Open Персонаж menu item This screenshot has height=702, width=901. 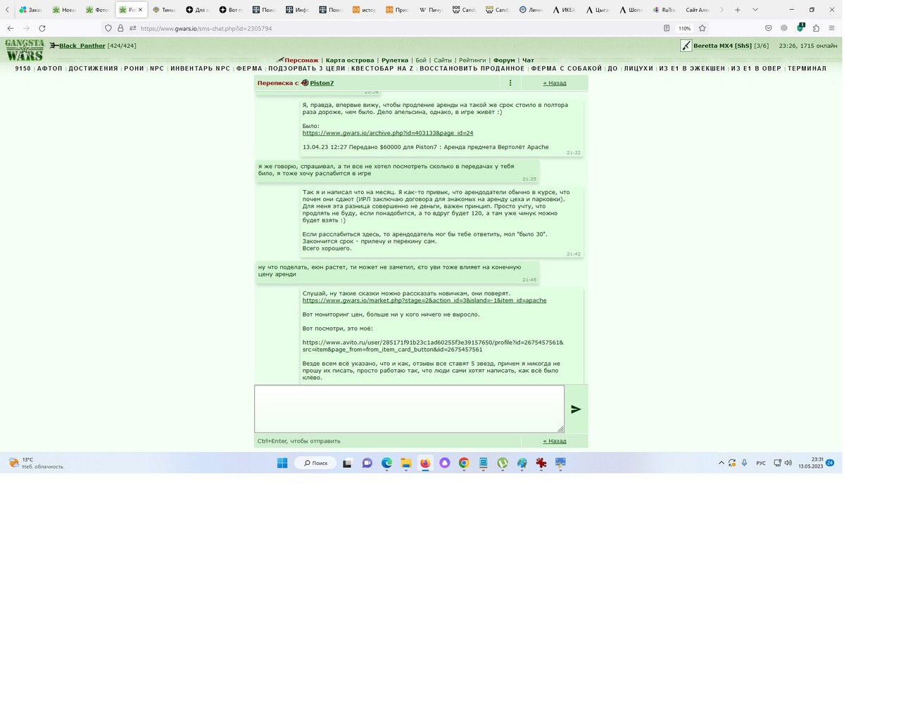coord(301,60)
